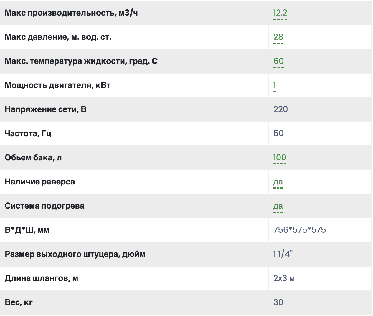Click the green 100 tank volume link
The height and width of the screenshot is (316, 373).
[x=280, y=158]
